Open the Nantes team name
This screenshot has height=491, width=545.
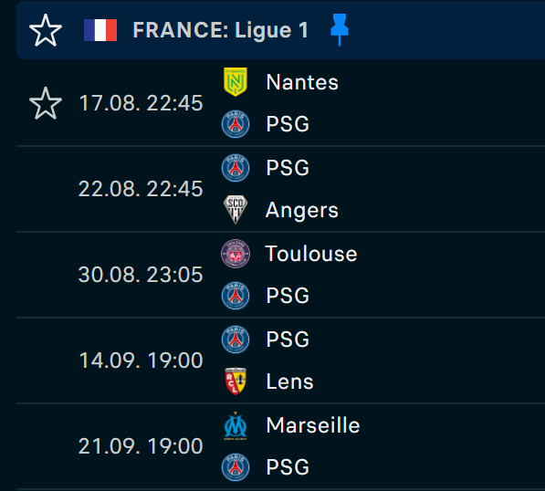coord(302,82)
